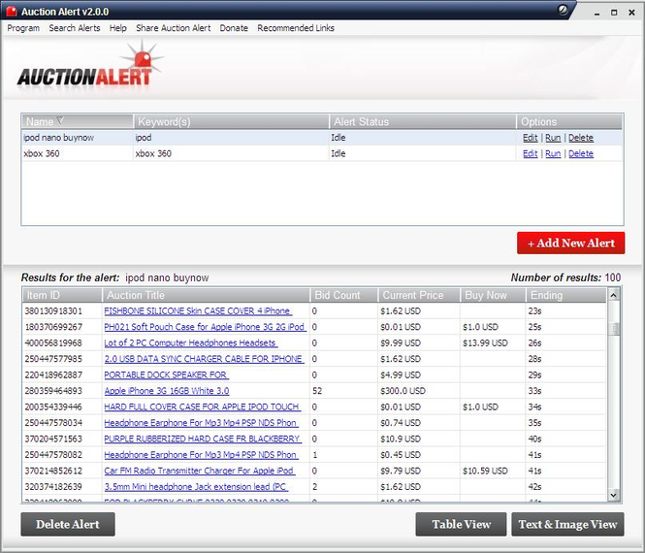The height and width of the screenshot is (553, 645).
Task: Click the $300.0 USD current price
Action: tap(403, 391)
